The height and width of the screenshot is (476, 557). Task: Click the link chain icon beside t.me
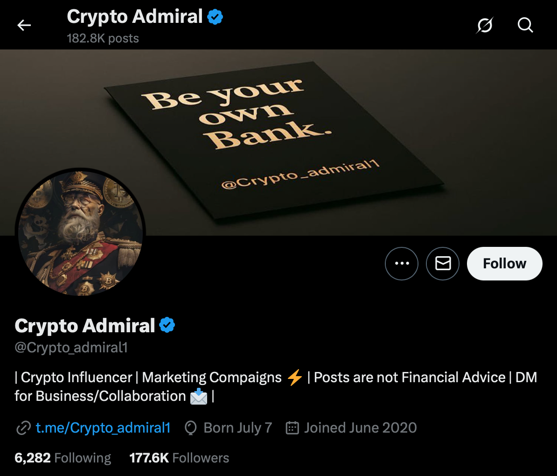(x=22, y=427)
